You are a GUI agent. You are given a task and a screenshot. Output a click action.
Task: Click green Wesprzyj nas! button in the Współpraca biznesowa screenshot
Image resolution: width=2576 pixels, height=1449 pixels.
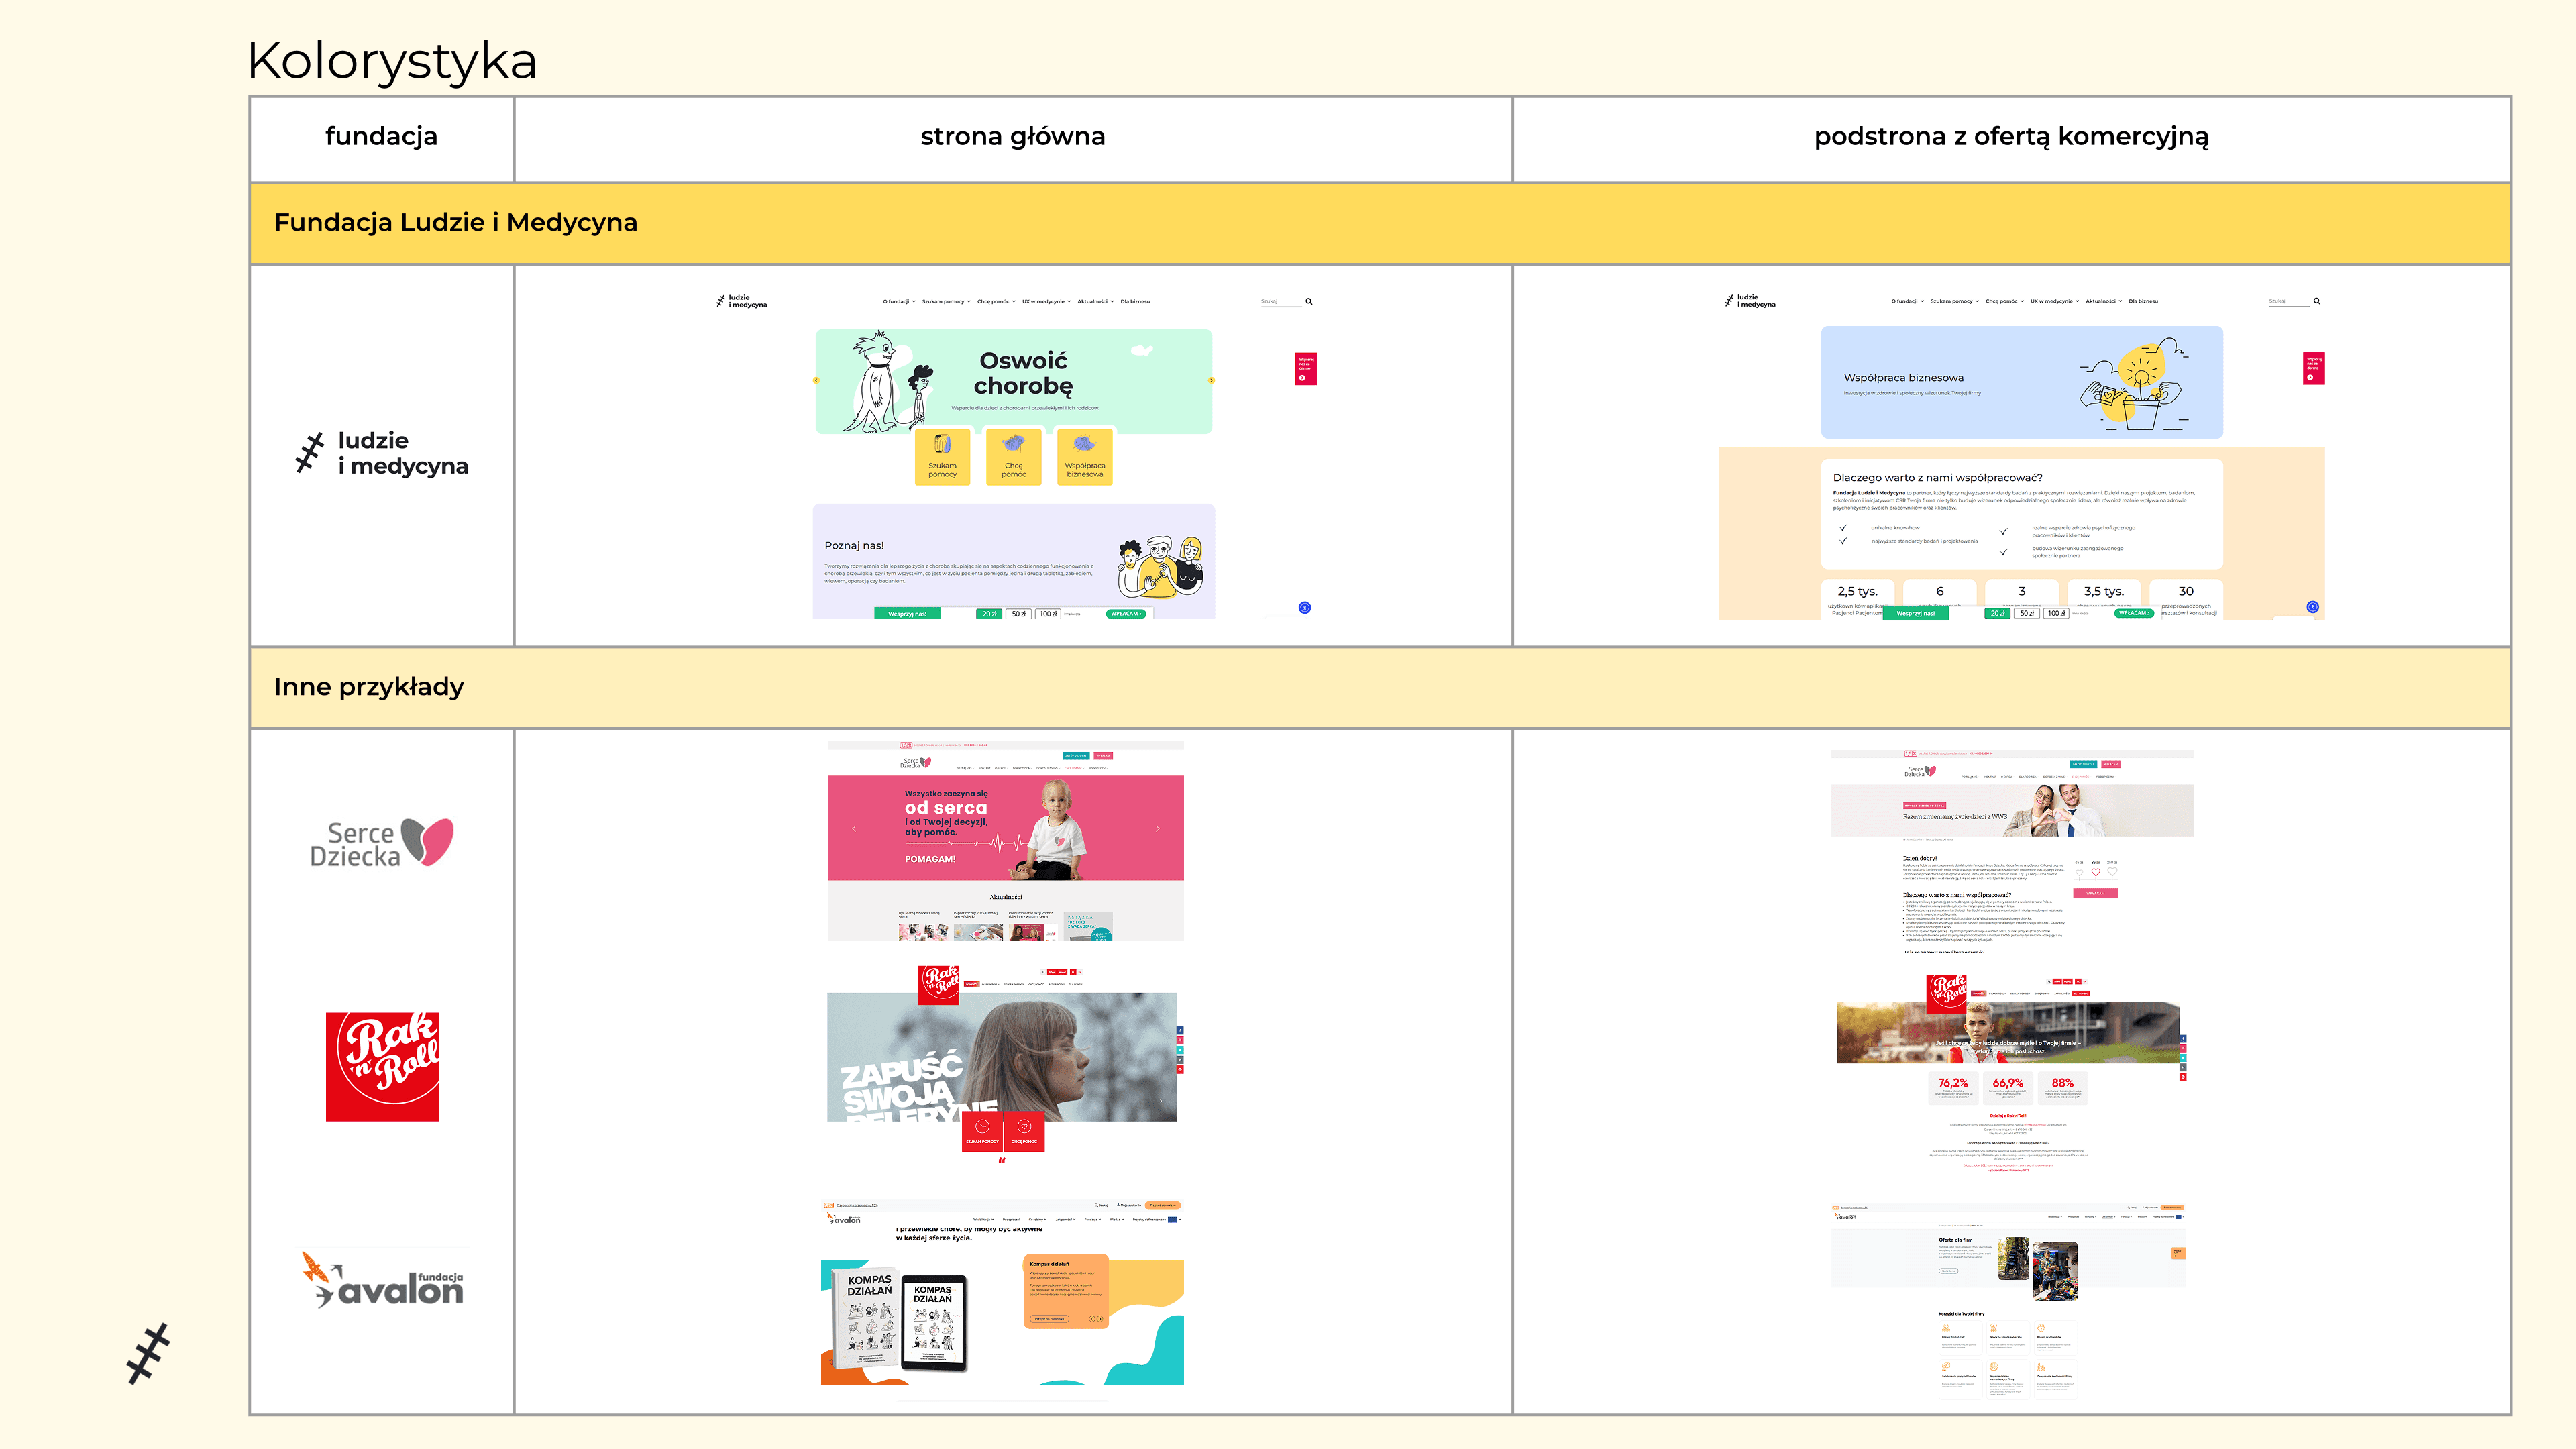[x=1915, y=614]
